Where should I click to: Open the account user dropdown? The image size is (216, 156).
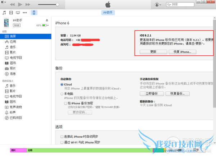158,5
